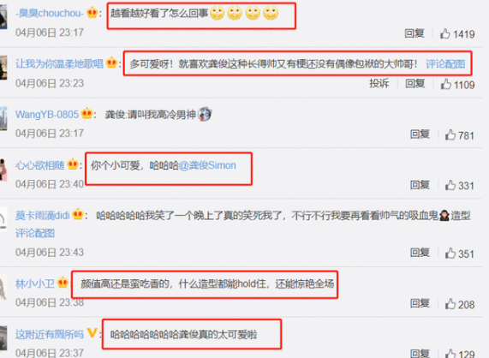This screenshot has width=489, height=358.
Task: Click the V badge next to 这附近有厕所吗
Action: pyautogui.click(x=92, y=333)
